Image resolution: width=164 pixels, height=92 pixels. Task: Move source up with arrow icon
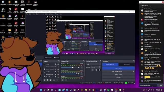point(54,80)
